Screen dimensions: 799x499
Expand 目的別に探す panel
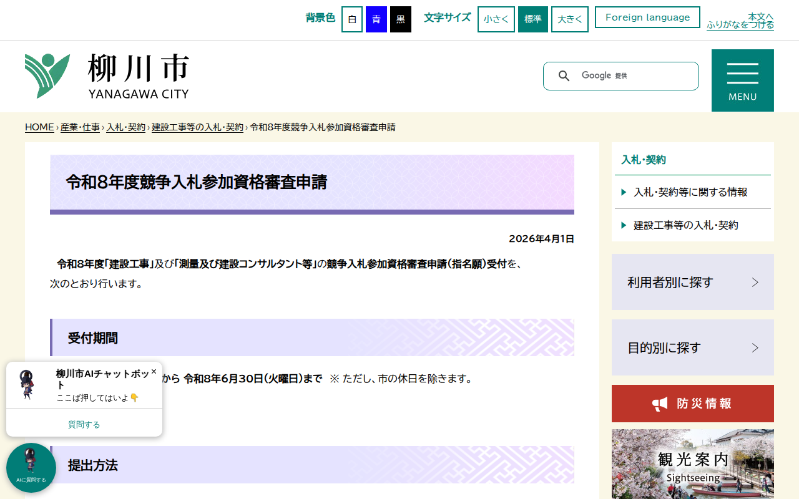click(x=693, y=347)
